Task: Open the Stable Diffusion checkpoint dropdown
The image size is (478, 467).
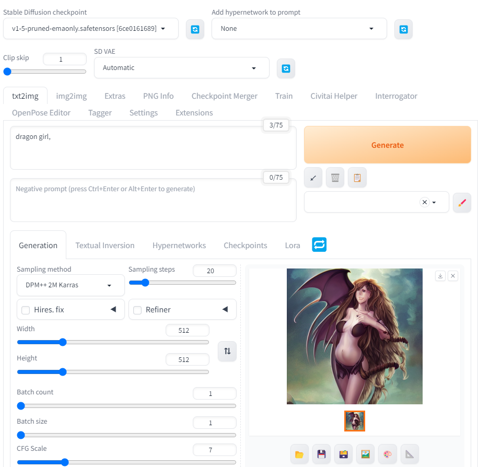Action: (91, 29)
